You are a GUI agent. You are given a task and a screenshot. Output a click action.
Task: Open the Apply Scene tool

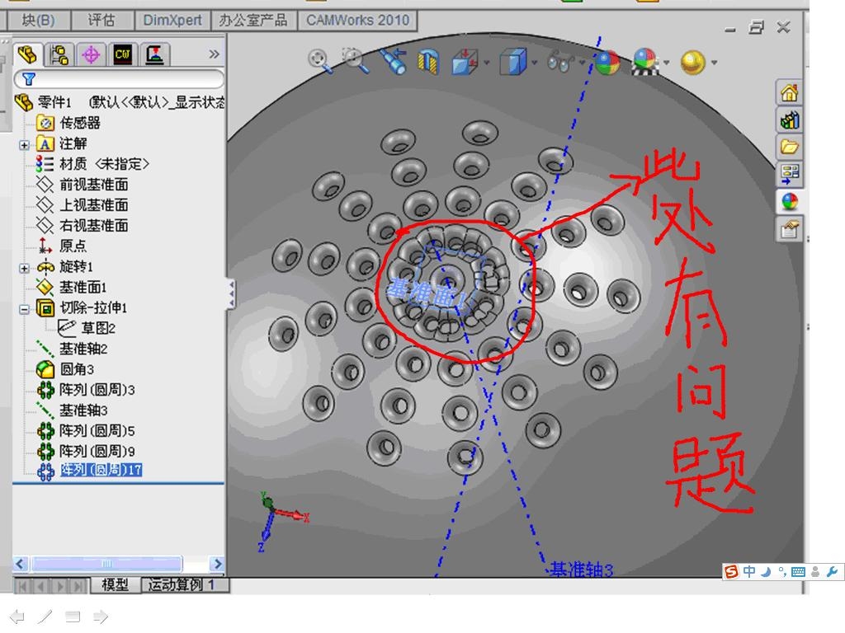[x=645, y=61]
